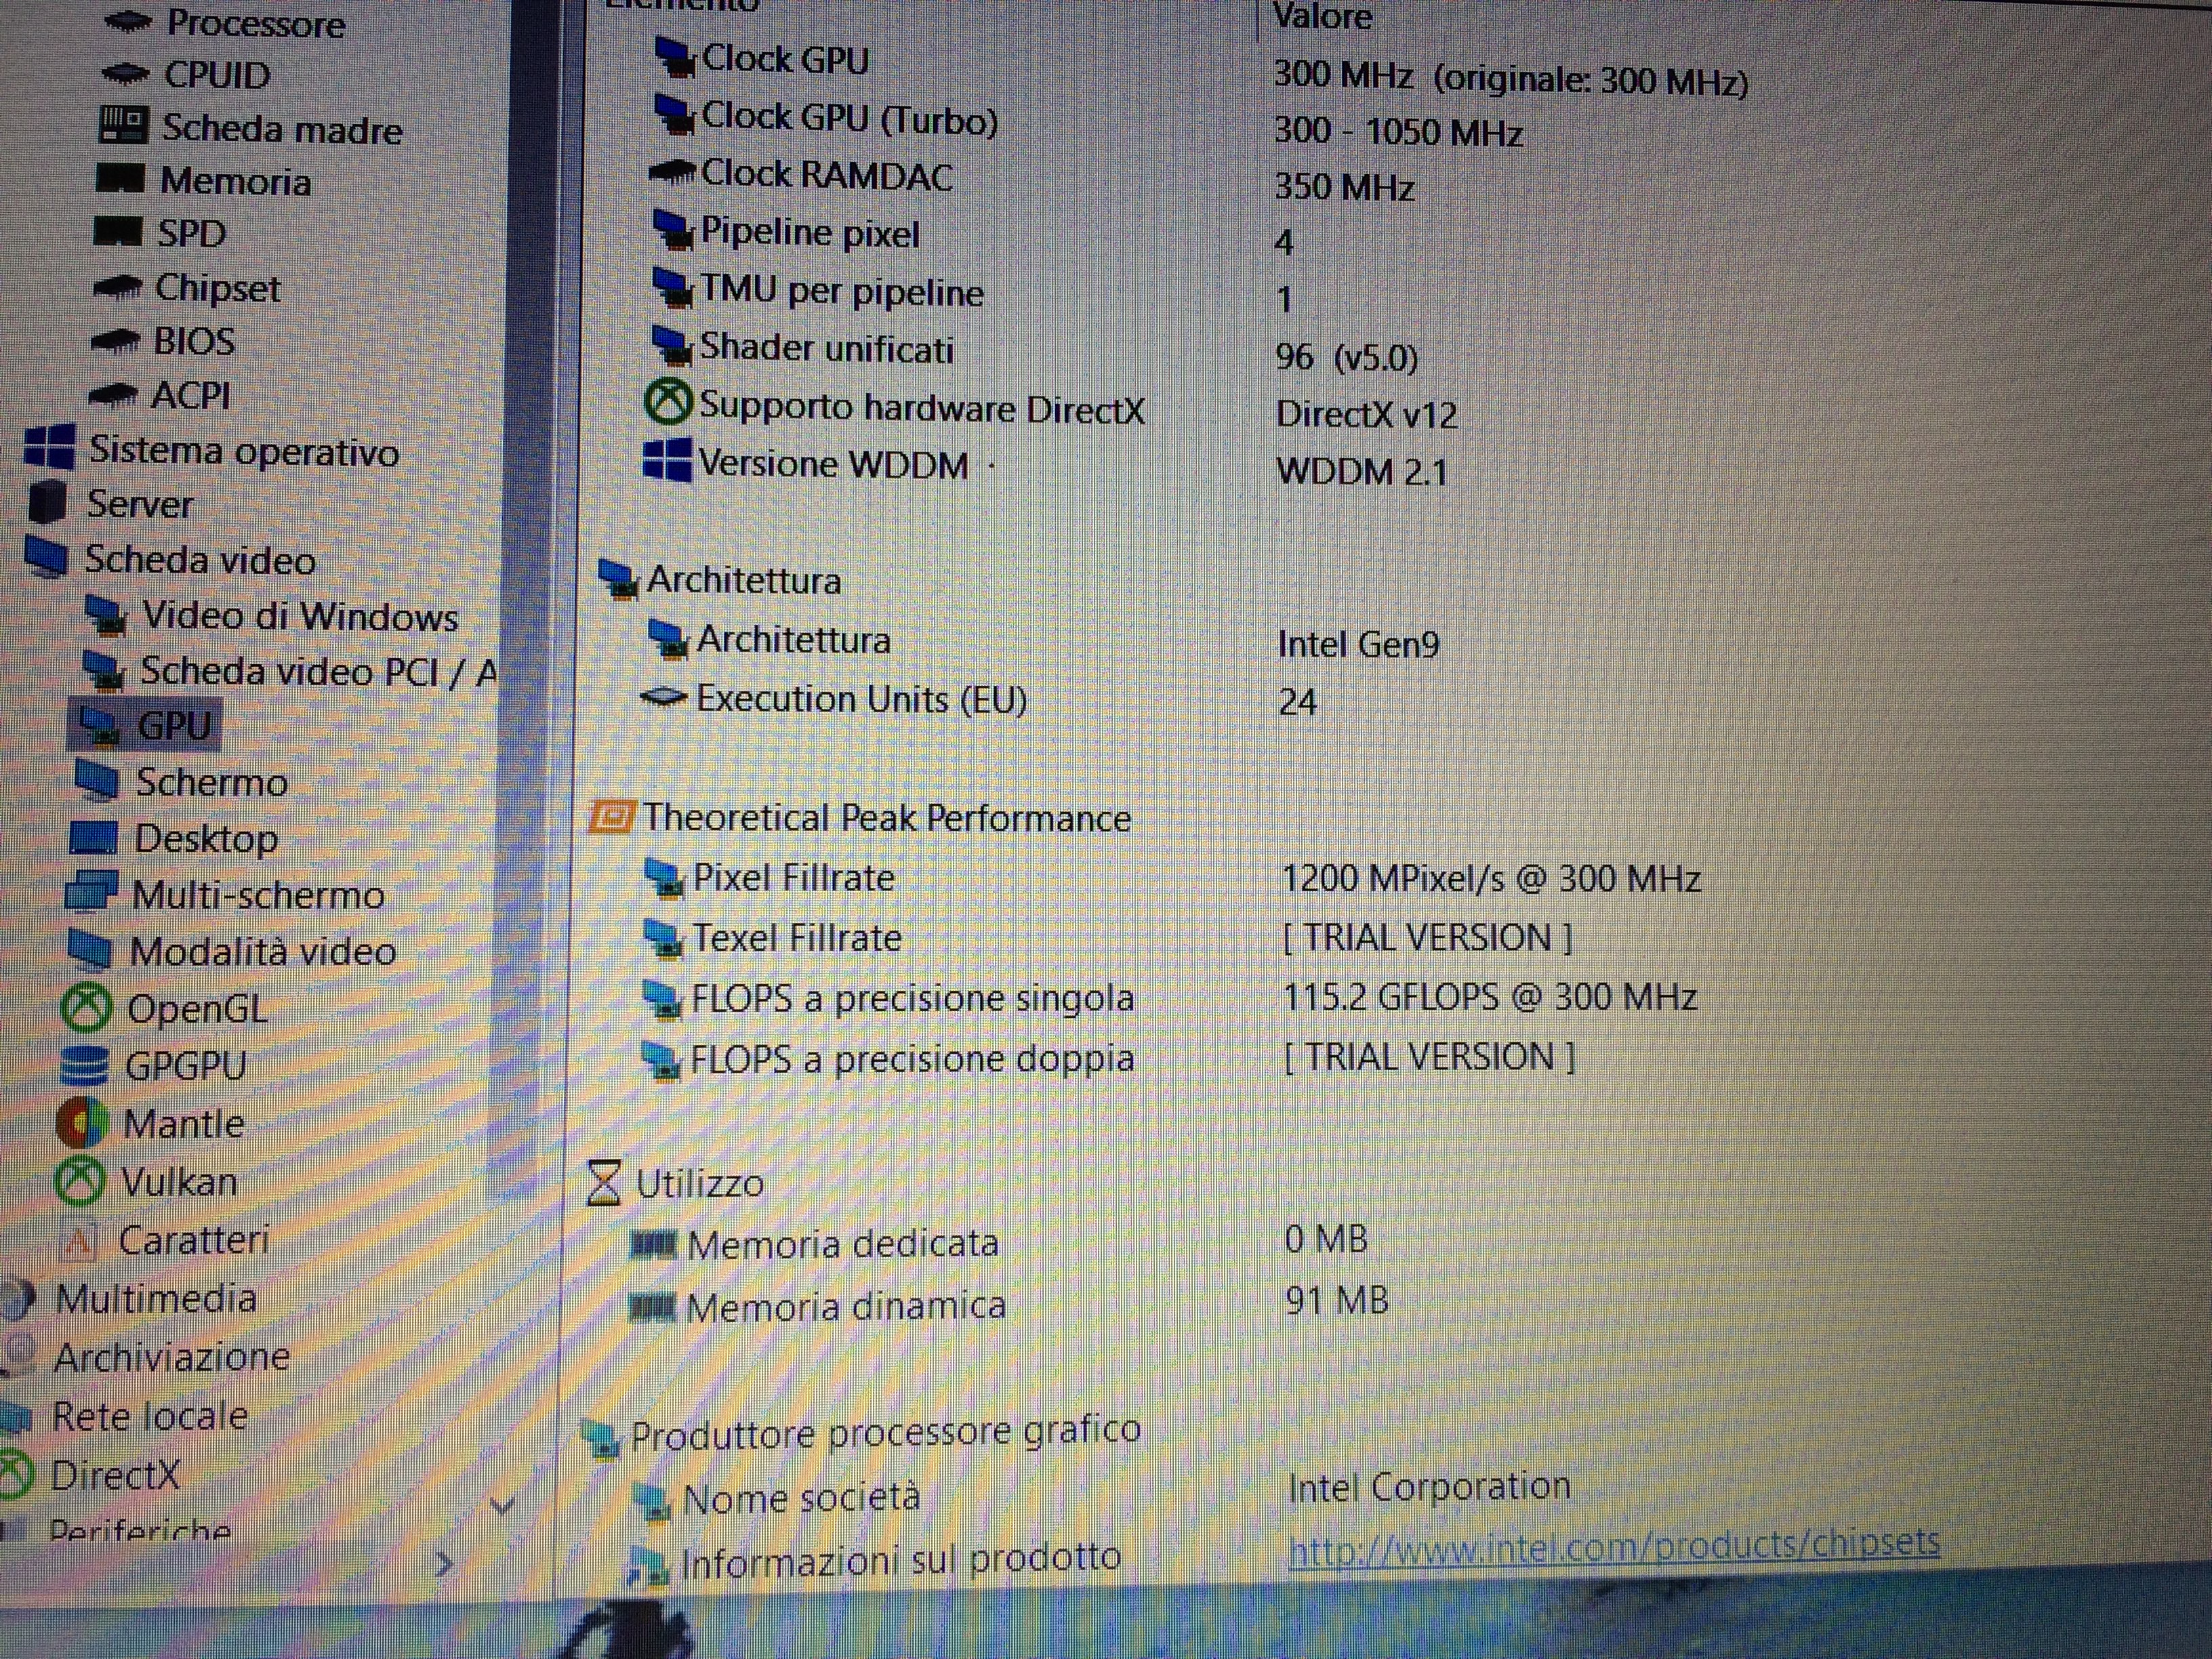The width and height of the screenshot is (2212, 1659).
Task: Click the Vulkan icon
Action: pos(79,1182)
